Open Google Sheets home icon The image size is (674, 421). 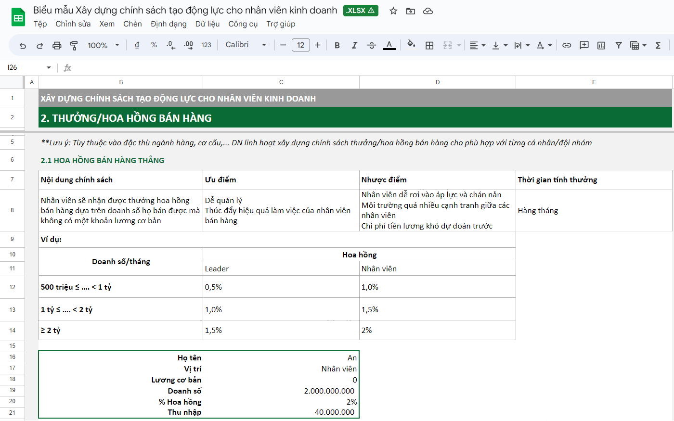pyautogui.click(x=18, y=17)
